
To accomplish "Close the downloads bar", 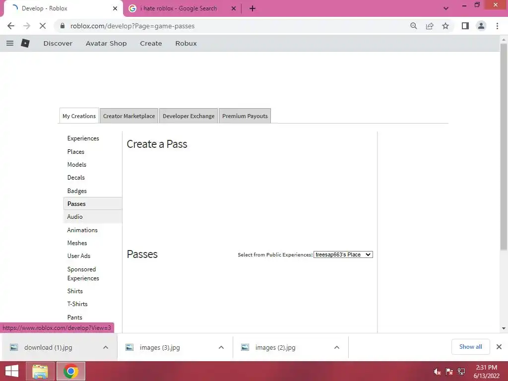I will [x=499, y=347].
